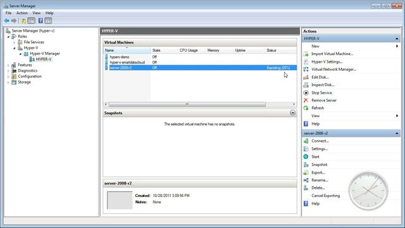Sort by the Name column header
Image resolution: width=405 pixels, height=228 pixels.
(x=127, y=51)
